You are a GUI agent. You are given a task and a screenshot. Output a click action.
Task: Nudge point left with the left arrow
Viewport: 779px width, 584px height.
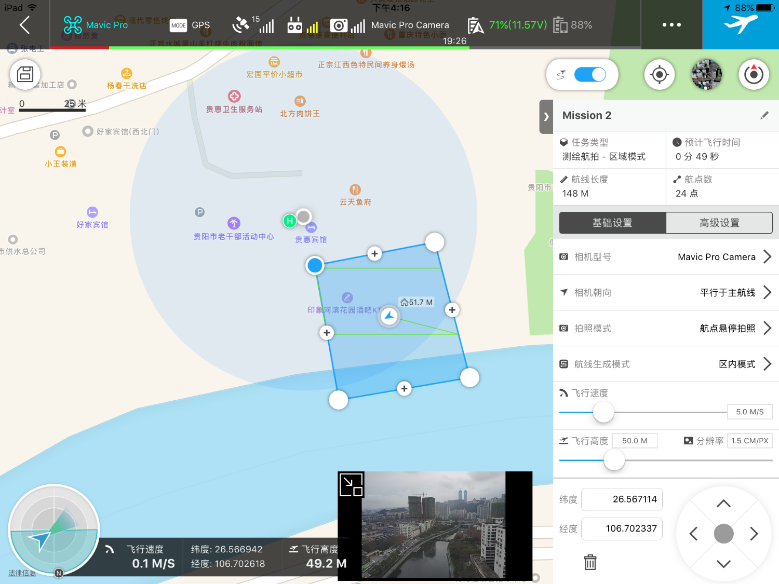pos(693,534)
